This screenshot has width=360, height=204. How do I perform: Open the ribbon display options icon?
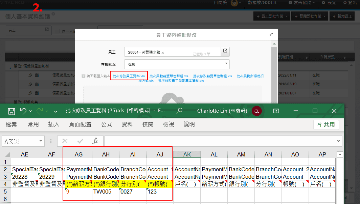pos(276,111)
